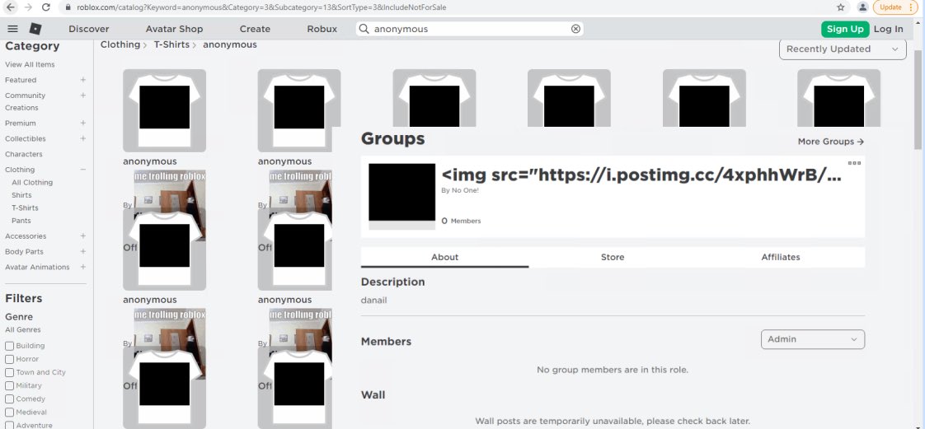Open the Create nav item
Viewport: 925px width, 429px height.
255,29
